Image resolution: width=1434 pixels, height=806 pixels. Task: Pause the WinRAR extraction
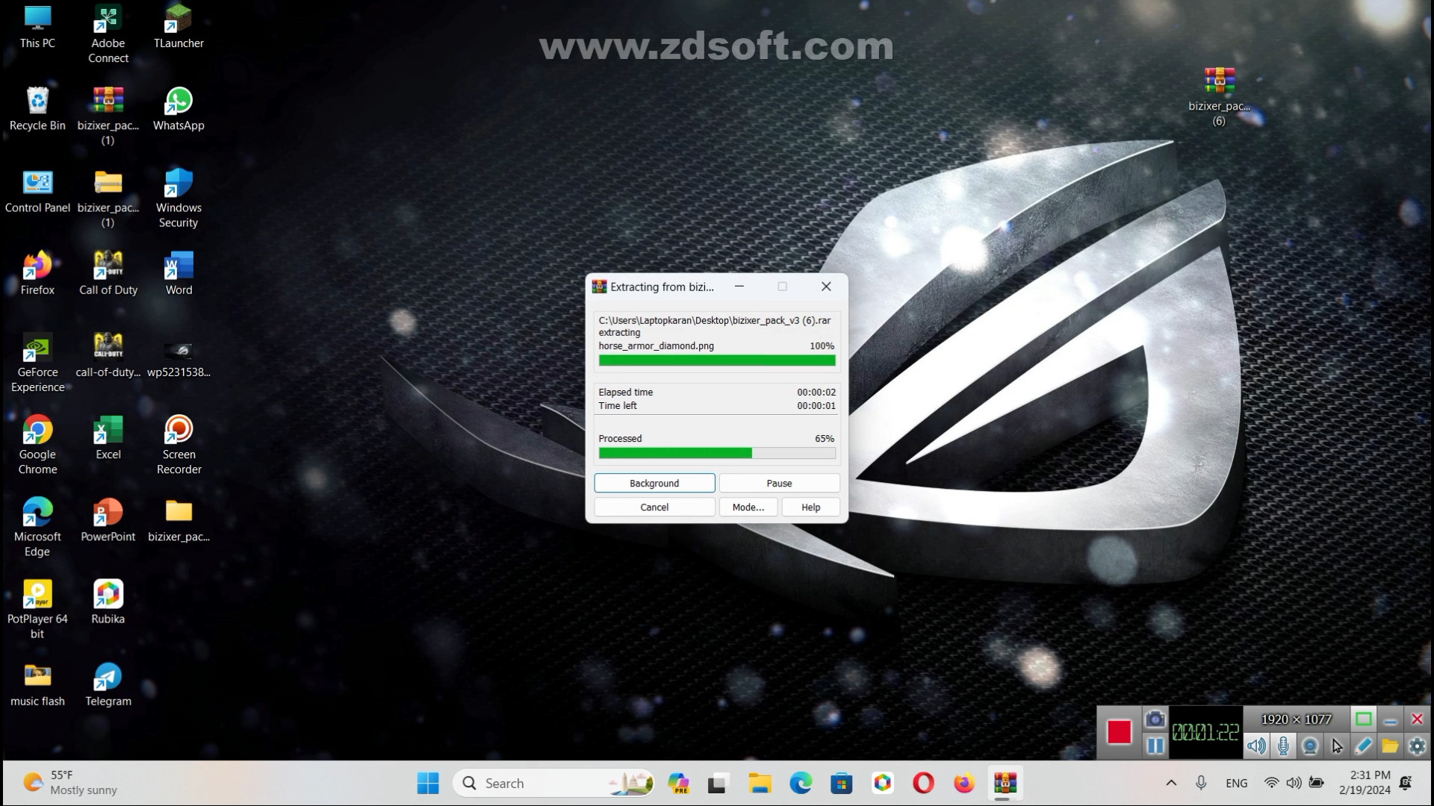pyautogui.click(x=779, y=484)
